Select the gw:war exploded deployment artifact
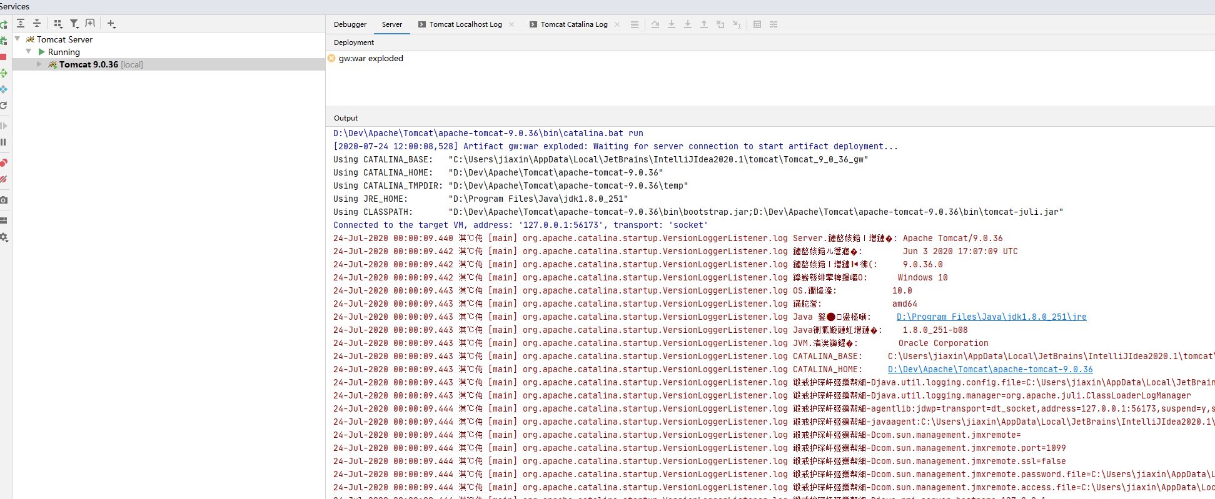This screenshot has width=1215, height=499. coord(371,59)
